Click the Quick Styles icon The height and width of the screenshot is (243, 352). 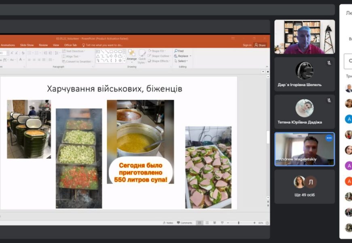click(x=141, y=56)
